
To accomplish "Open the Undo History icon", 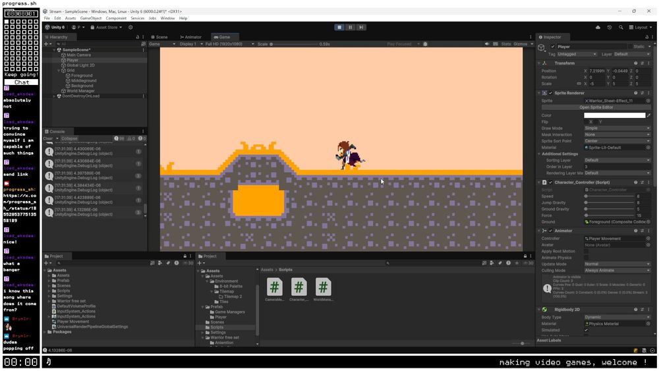I will [x=610, y=27].
